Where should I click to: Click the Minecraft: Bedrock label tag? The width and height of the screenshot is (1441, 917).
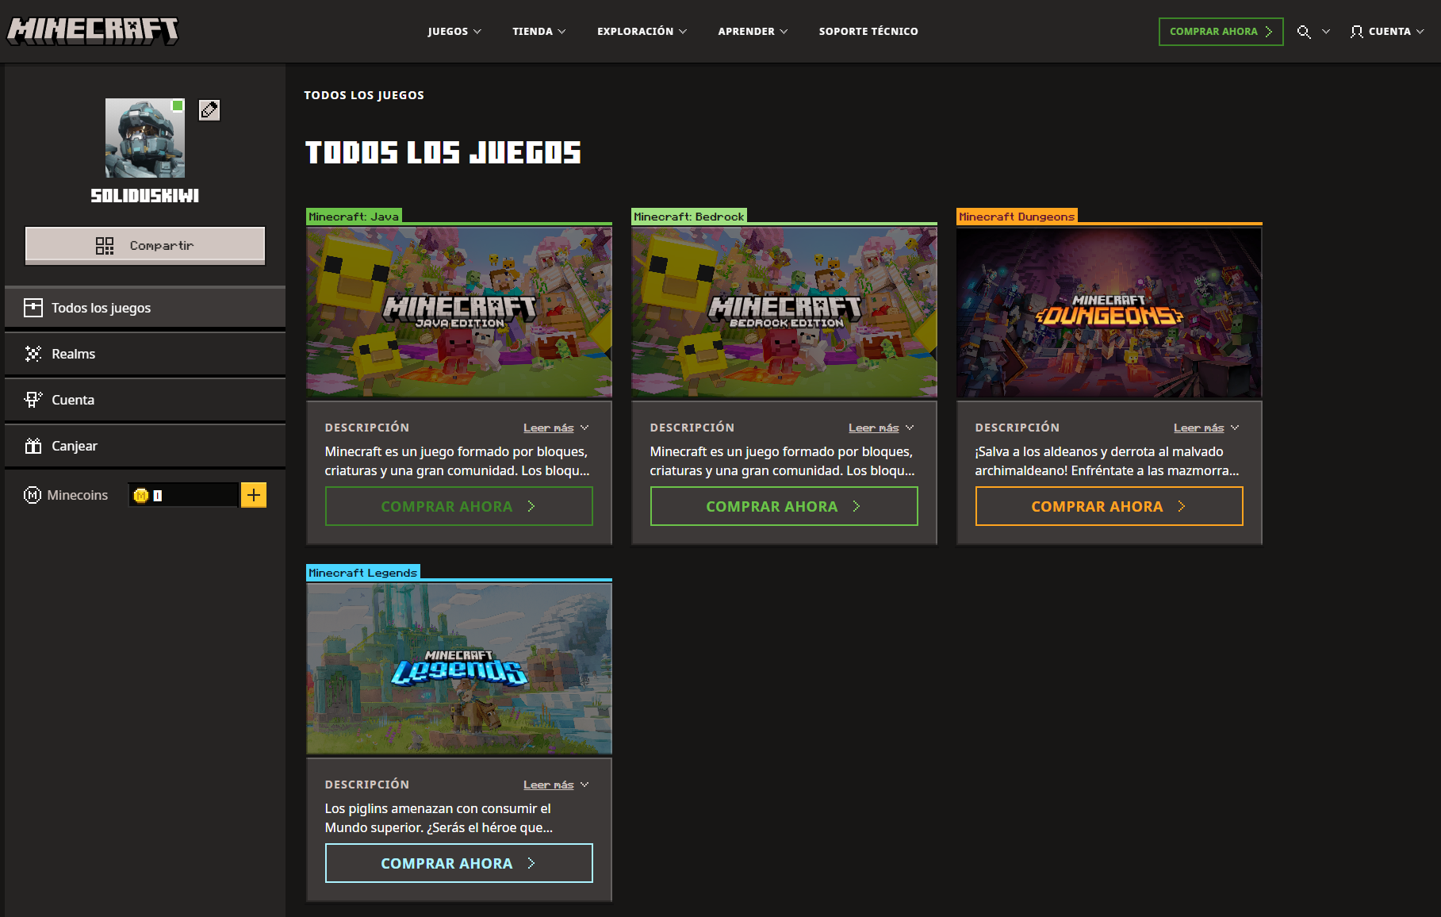689,217
